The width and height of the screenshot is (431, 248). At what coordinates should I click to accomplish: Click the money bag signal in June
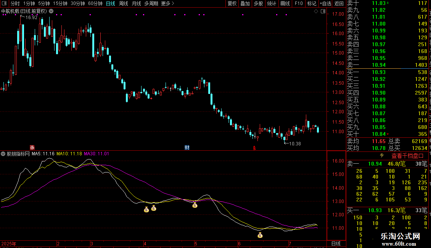(260, 235)
